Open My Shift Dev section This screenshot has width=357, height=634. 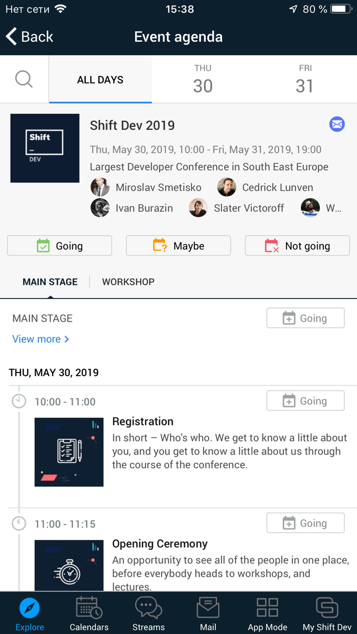[x=327, y=614]
